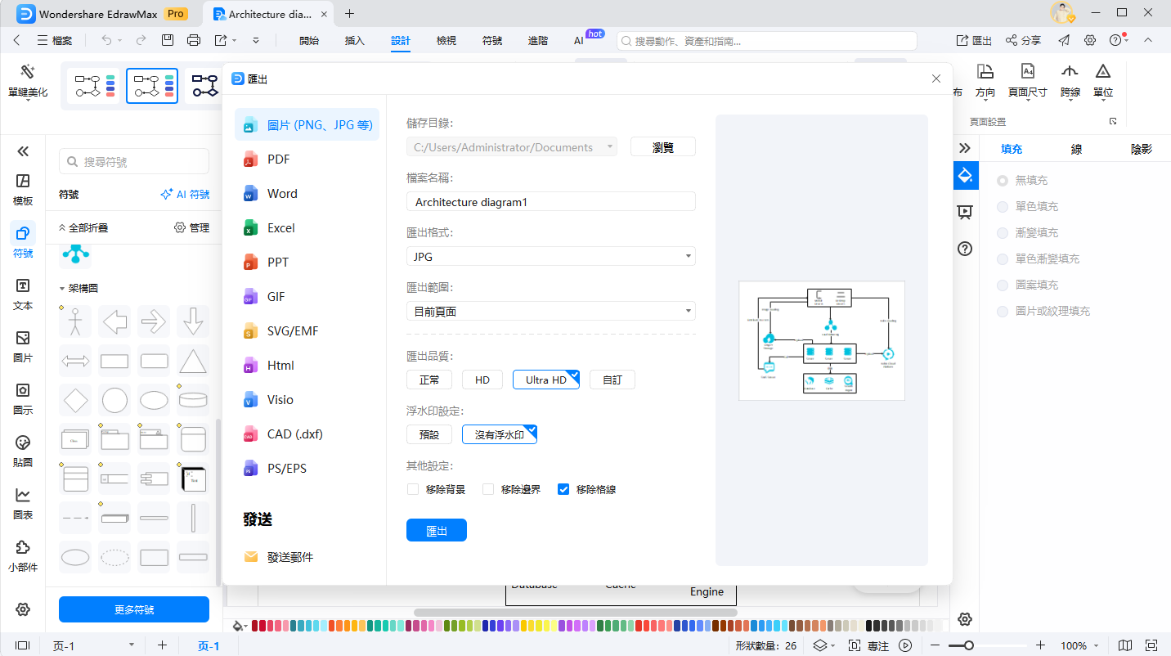Expand the 匯出範圍 dropdown
The height and width of the screenshot is (656, 1171).
550,311
